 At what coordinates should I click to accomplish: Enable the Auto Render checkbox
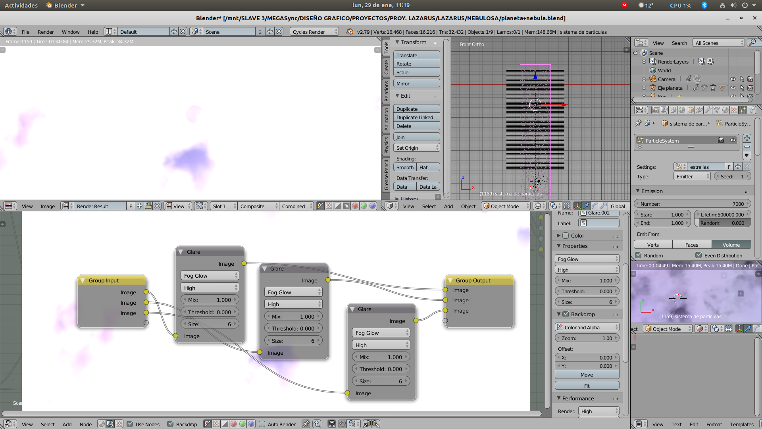[x=262, y=424]
